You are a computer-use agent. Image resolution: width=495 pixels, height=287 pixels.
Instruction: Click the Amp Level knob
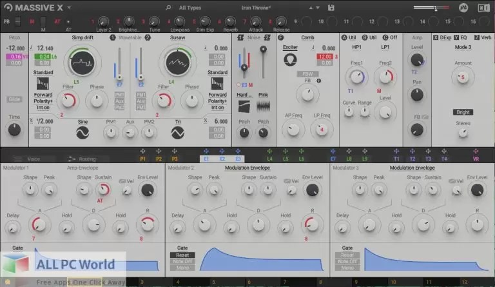tap(417, 59)
